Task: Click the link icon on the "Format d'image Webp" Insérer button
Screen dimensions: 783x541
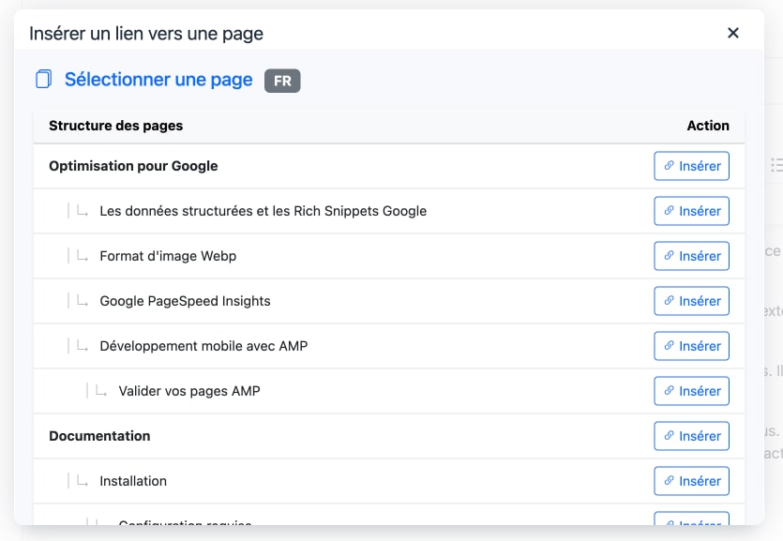Action: [670, 256]
